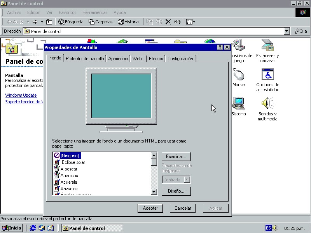This screenshot has width=311, height=233.
Task: Click the wallpaper list scrollbar thumb
Action: pyautogui.click(x=154, y=162)
